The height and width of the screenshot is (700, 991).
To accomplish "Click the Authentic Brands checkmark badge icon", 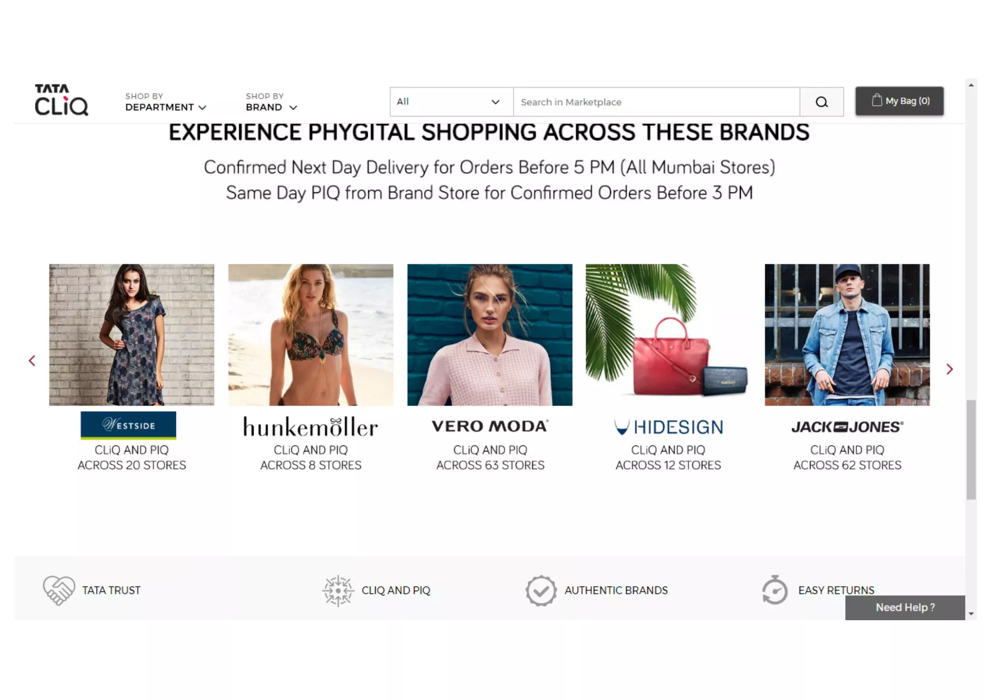I will 541,590.
